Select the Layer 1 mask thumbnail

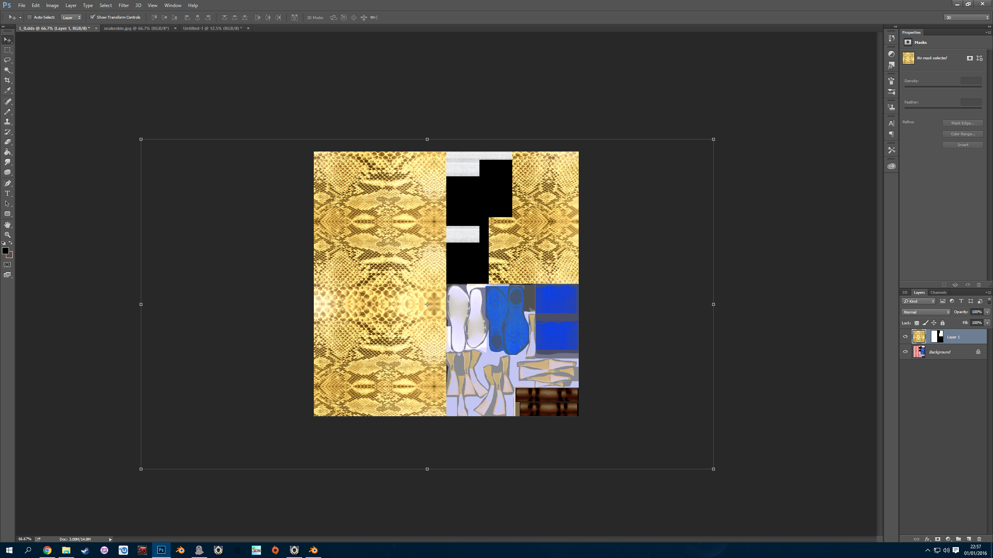click(937, 336)
